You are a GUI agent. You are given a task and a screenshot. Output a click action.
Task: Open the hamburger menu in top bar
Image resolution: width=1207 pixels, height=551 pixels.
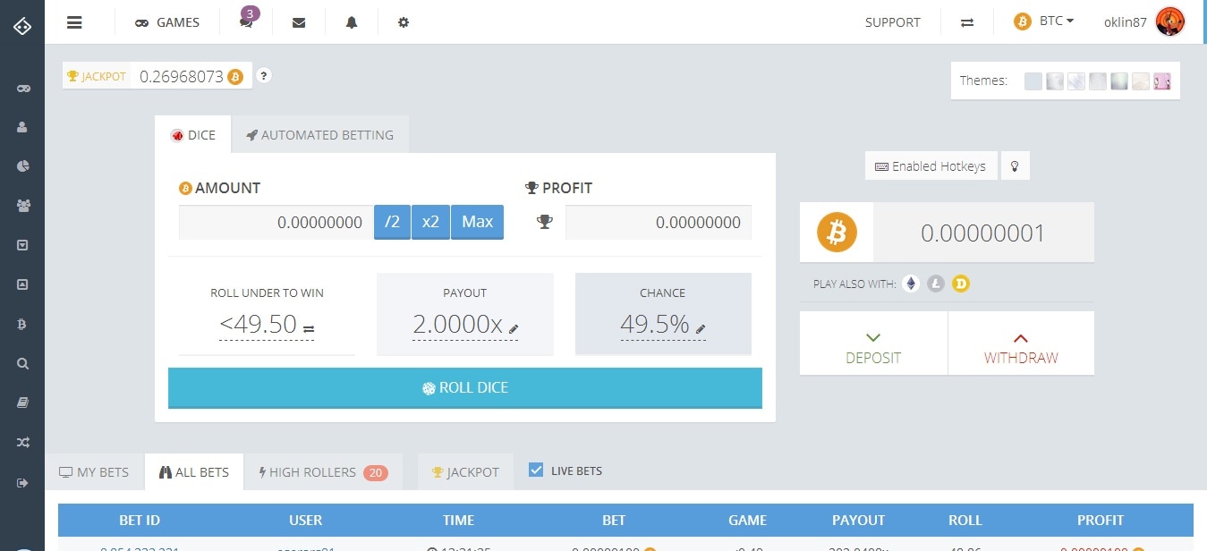(74, 22)
